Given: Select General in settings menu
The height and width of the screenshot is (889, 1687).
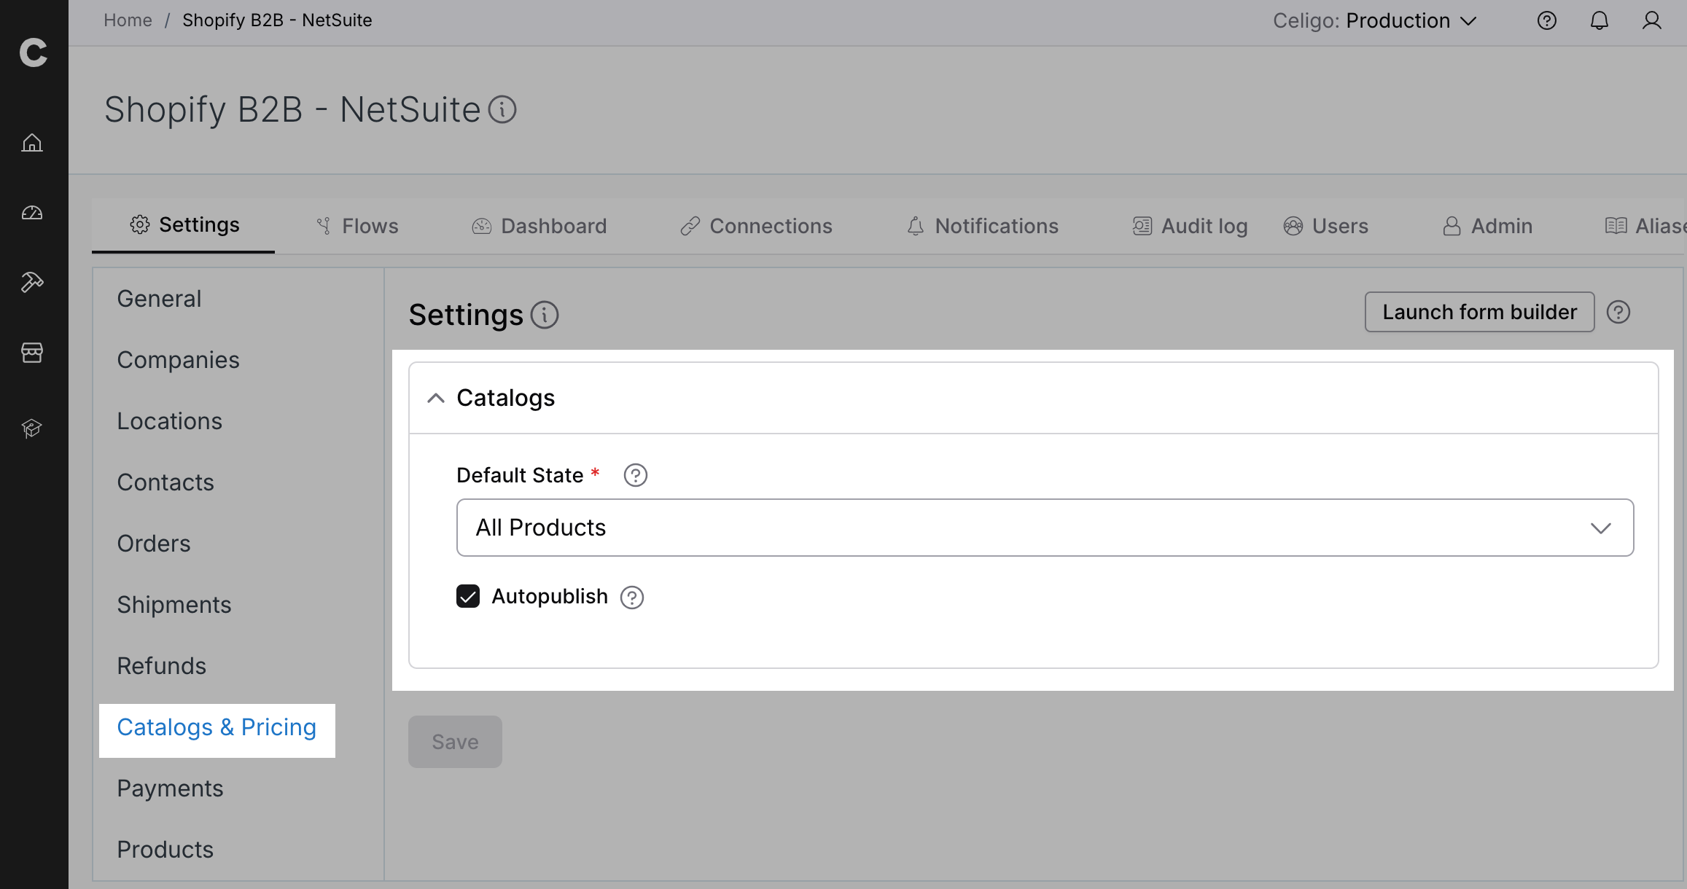Looking at the screenshot, I should pyautogui.click(x=159, y=299).
